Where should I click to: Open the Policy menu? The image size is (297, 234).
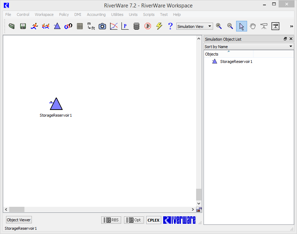64,14
